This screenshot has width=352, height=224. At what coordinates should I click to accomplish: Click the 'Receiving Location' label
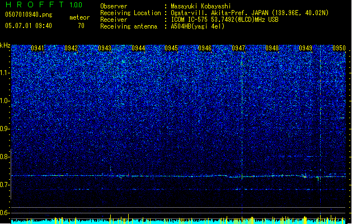pyautogui.click(x=130, y=13)
